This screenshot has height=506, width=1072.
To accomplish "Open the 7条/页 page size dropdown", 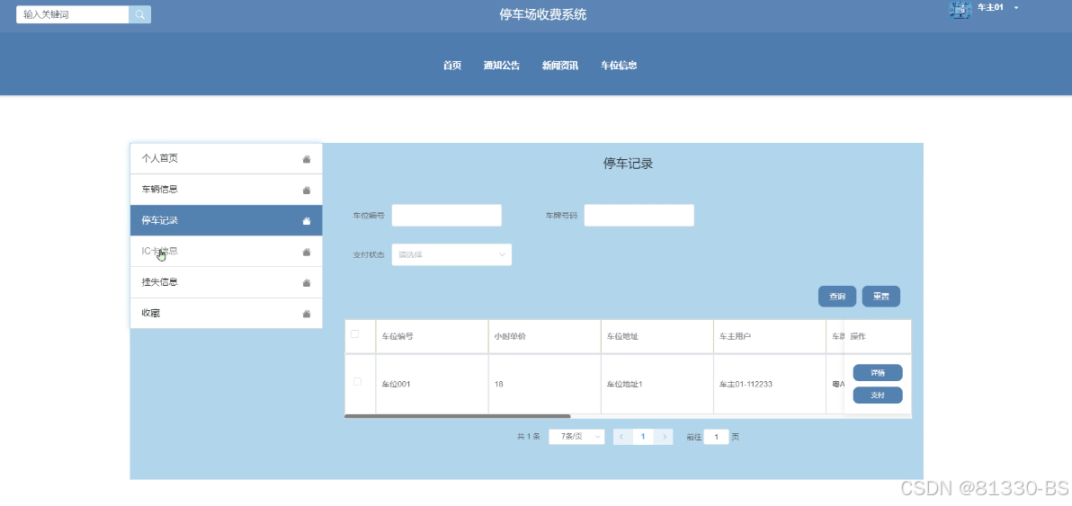I will pyautogui.click(x=576, y=437).
